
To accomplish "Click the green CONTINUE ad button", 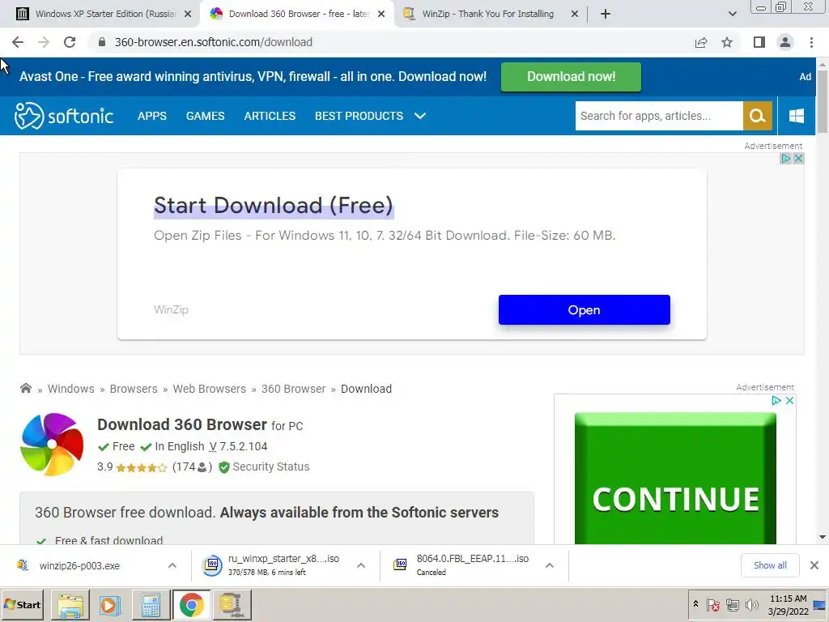I will pos(675,479).
